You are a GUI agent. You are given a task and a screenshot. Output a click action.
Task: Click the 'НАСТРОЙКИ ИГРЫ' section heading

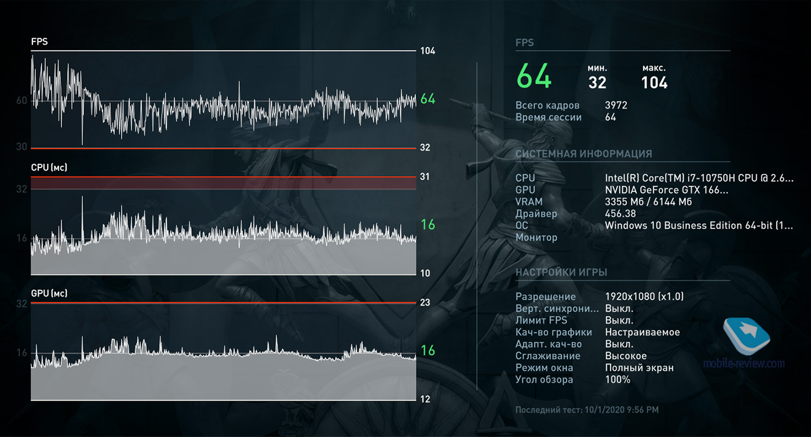(561, 272)
